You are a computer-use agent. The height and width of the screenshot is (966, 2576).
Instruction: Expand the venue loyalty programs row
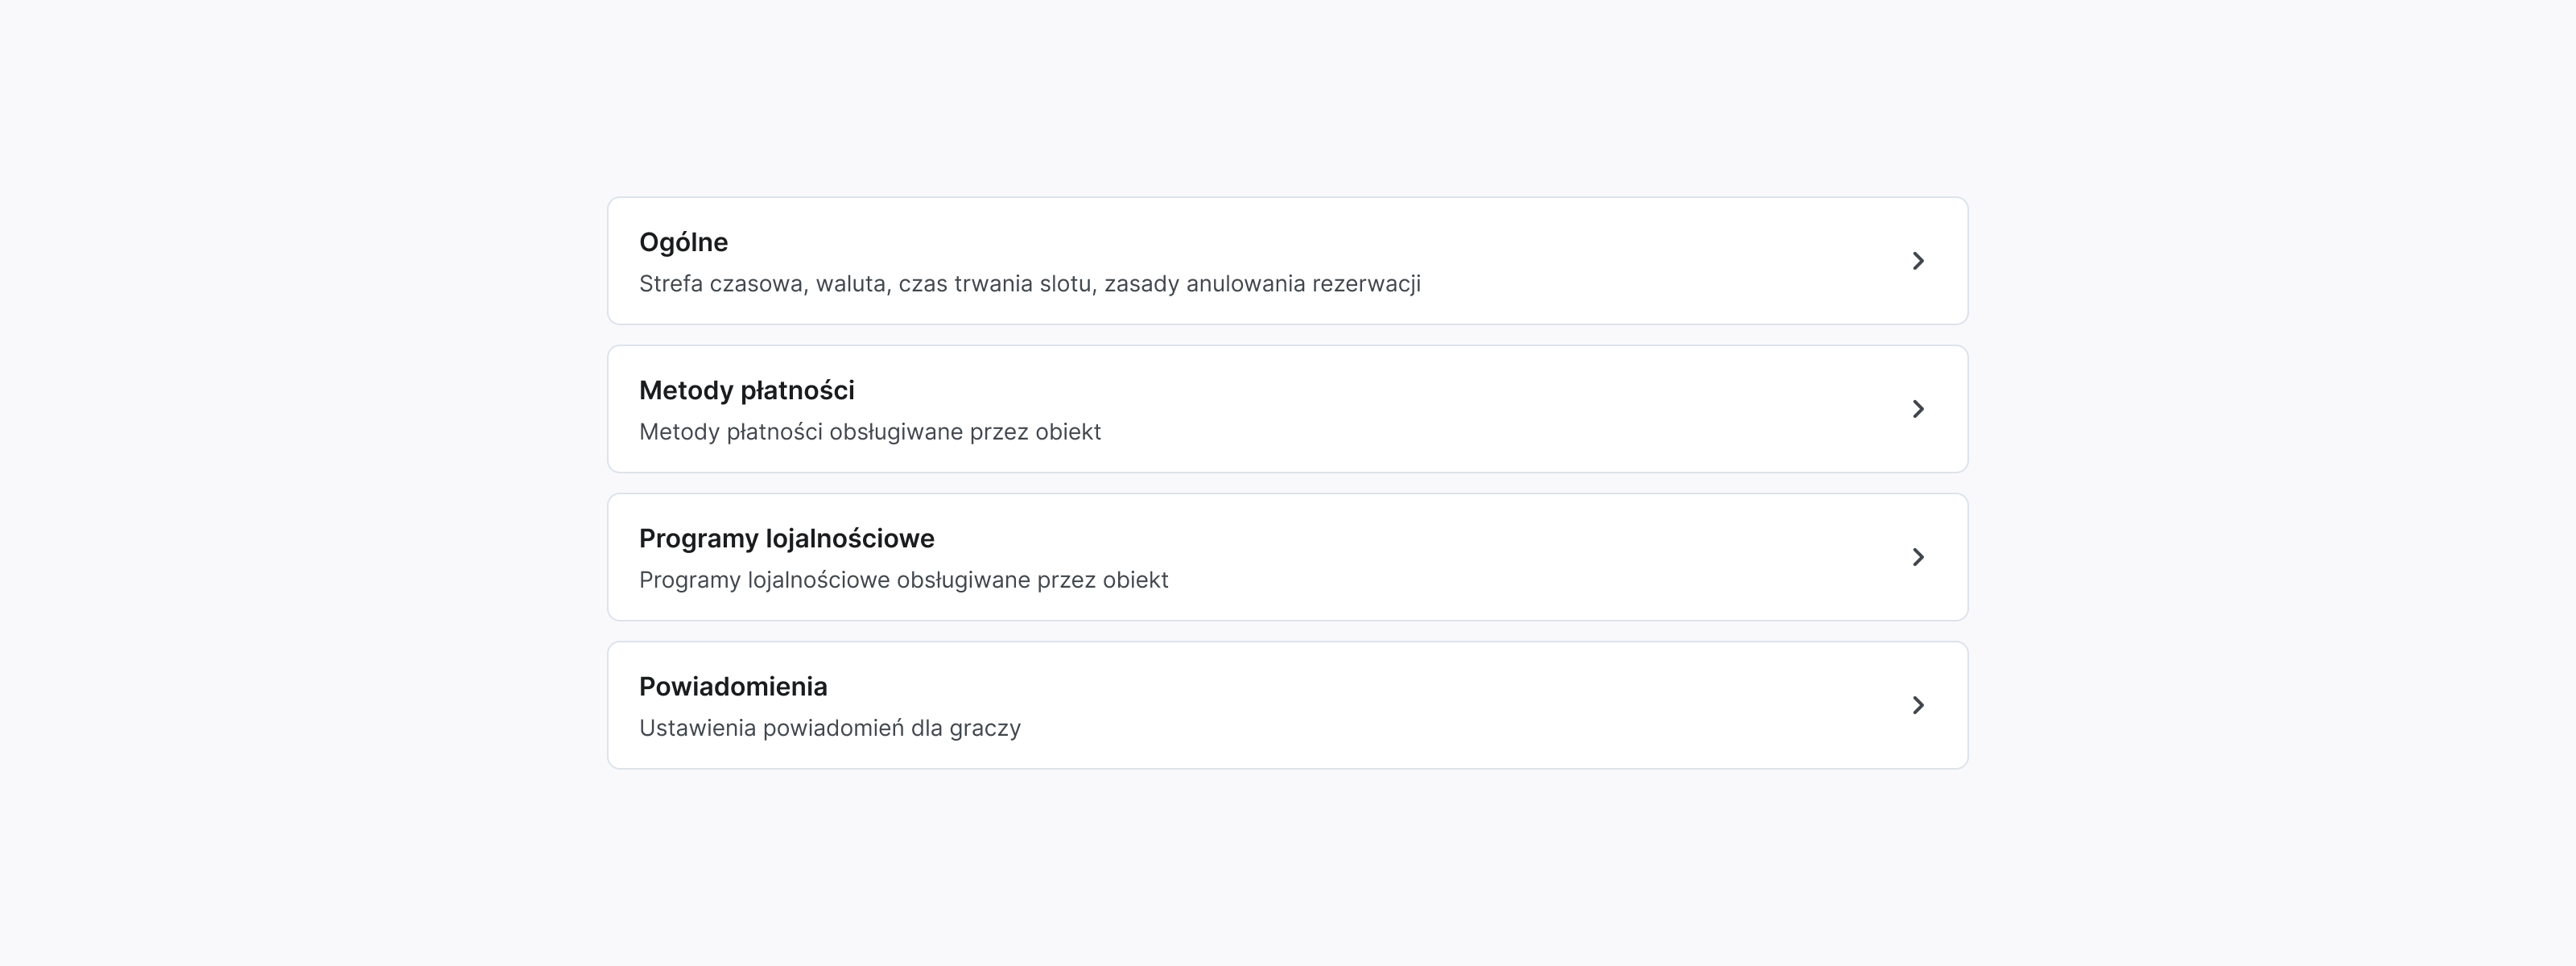tap(1287, 557)
